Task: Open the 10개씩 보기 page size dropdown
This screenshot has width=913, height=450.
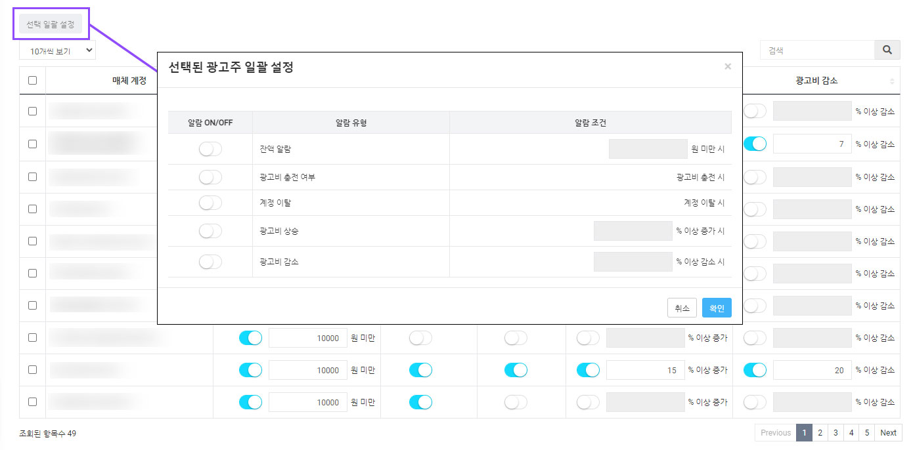Action: (57, 50)
